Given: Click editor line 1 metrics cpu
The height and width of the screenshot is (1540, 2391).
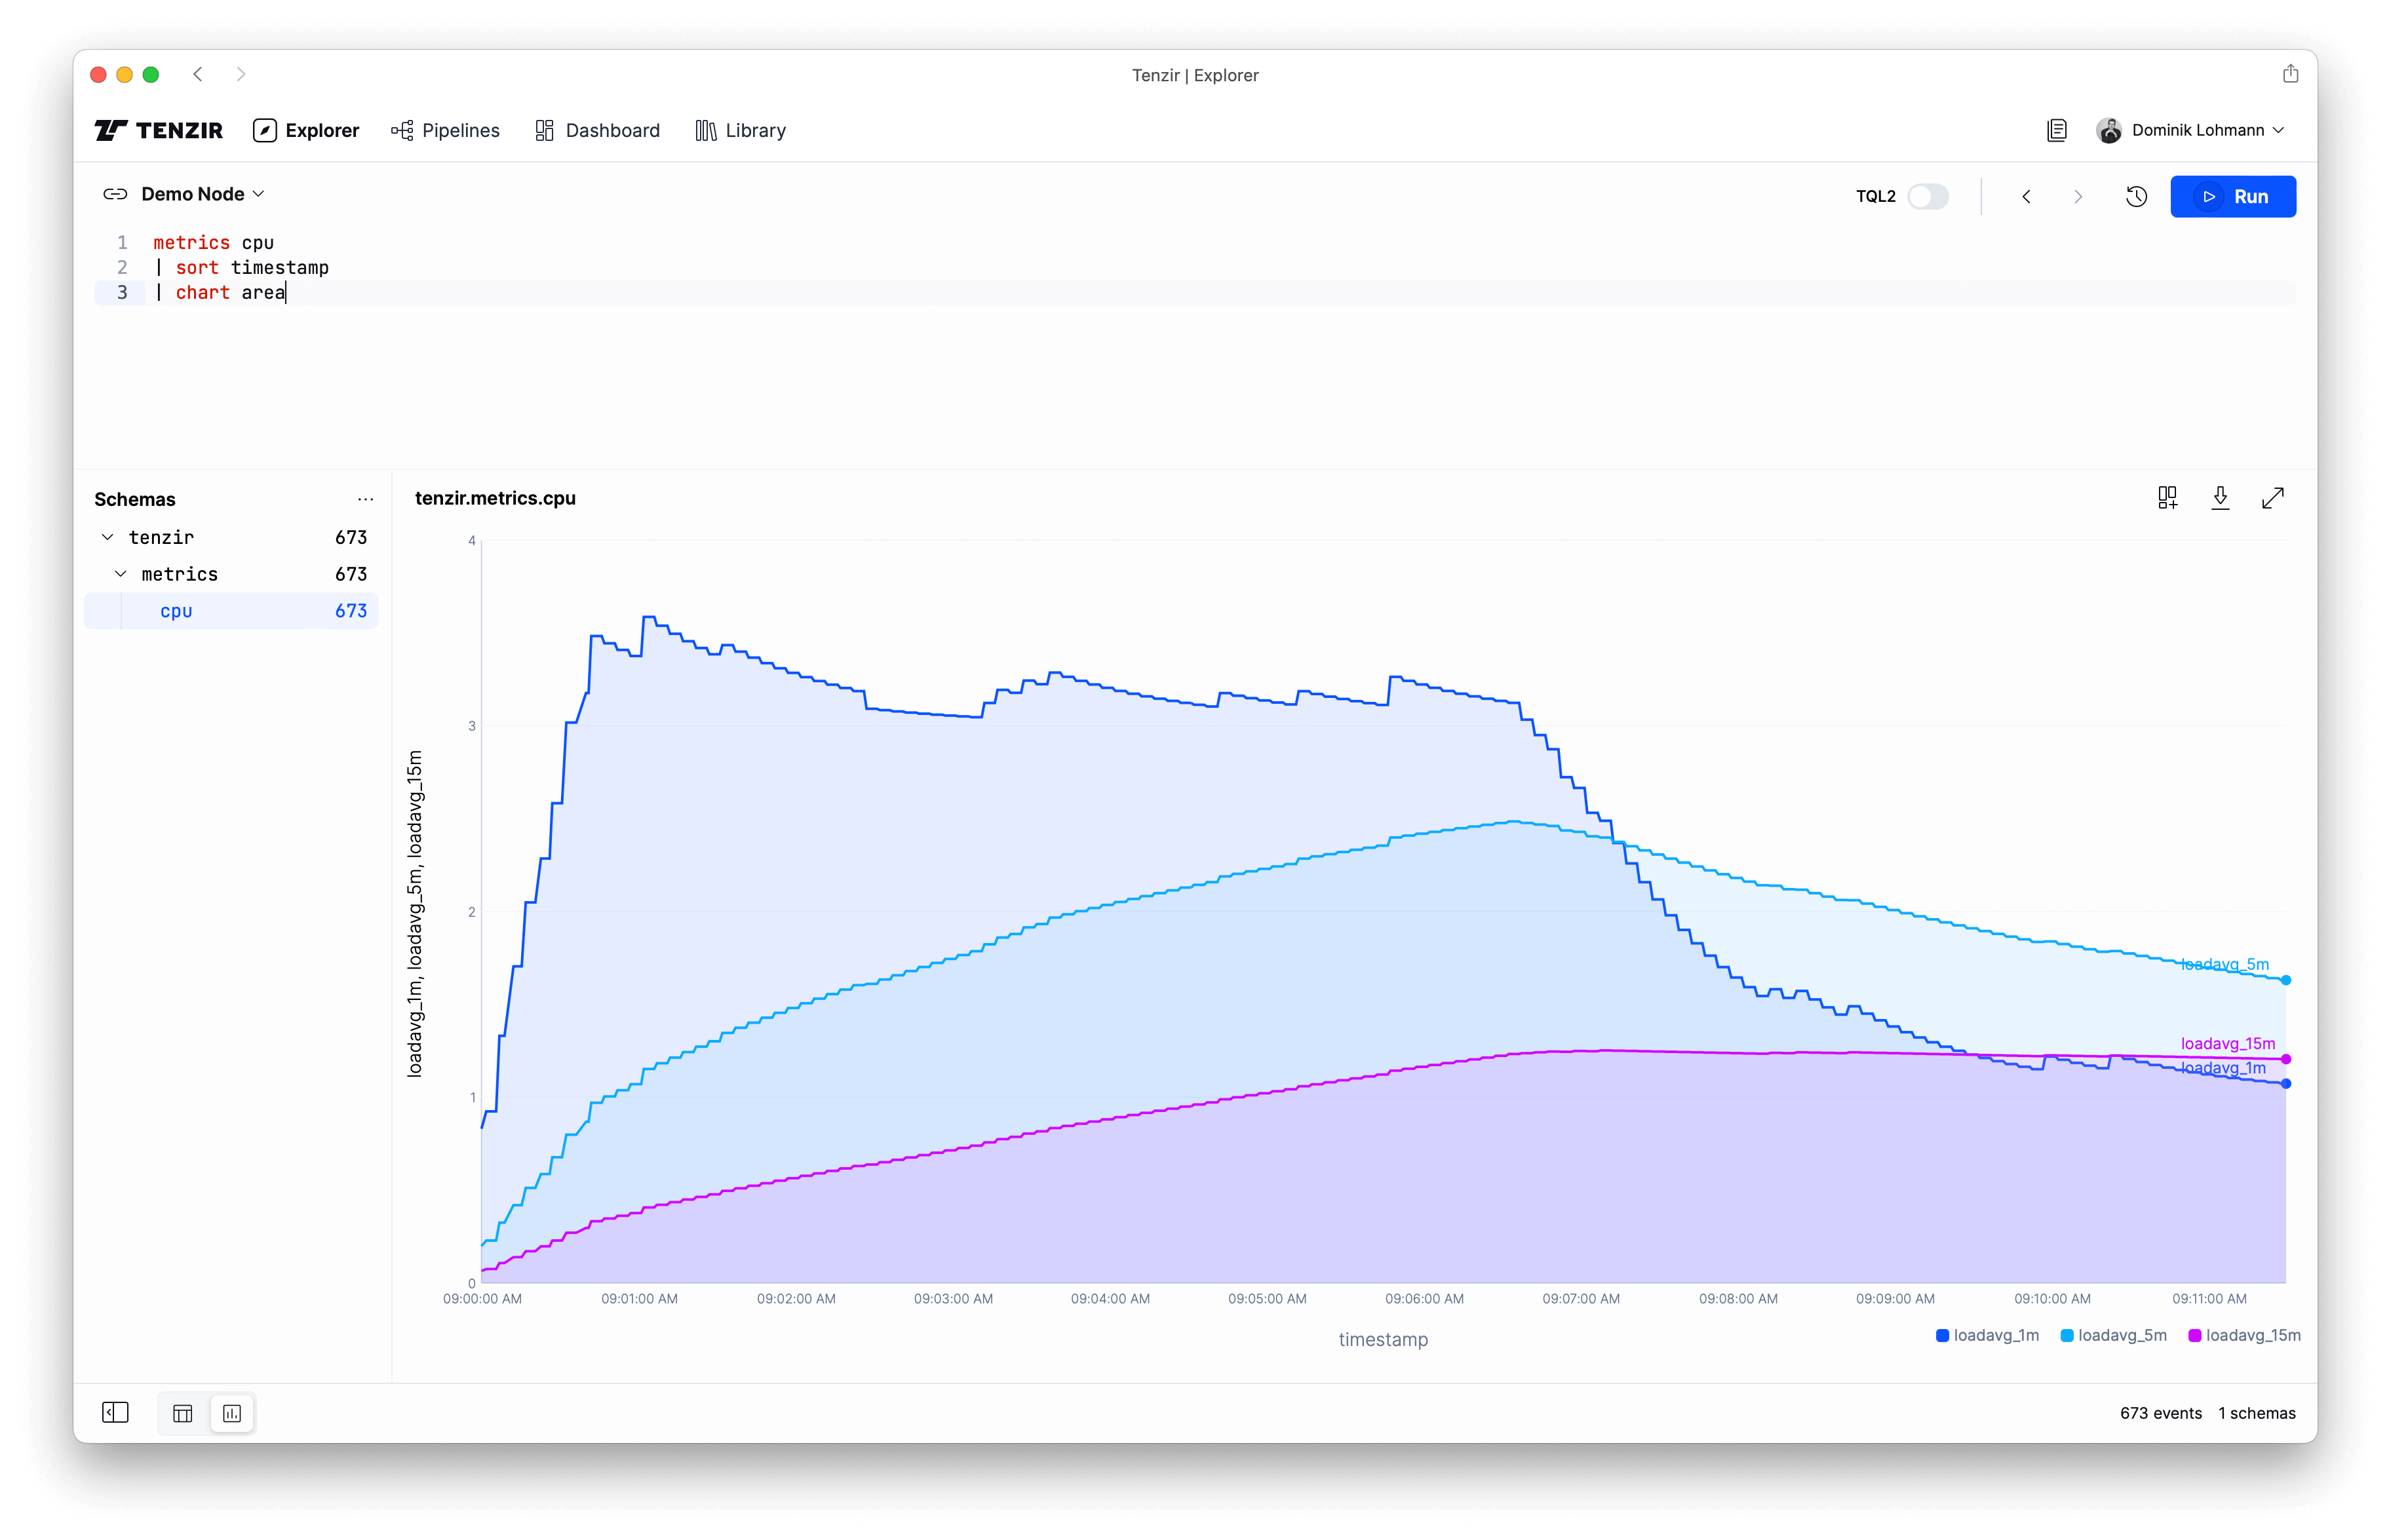Looking at the screenshot, I should (x=213, y=242).
